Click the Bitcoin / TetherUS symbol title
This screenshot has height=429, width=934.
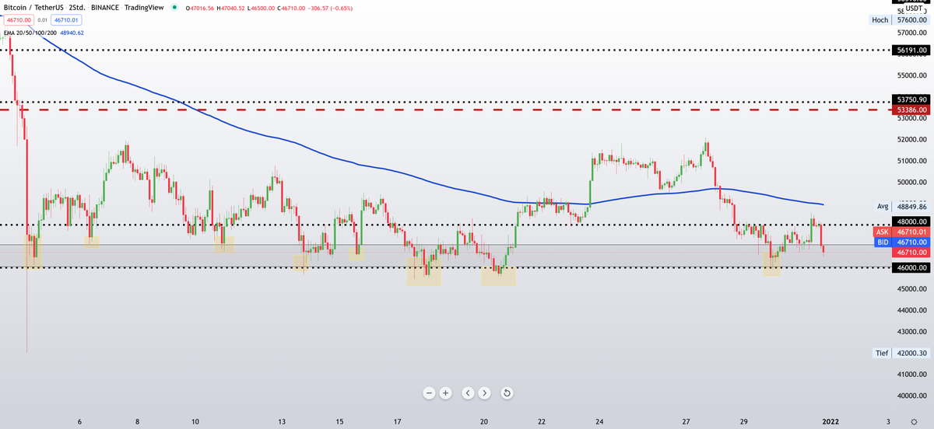point(33,6)
